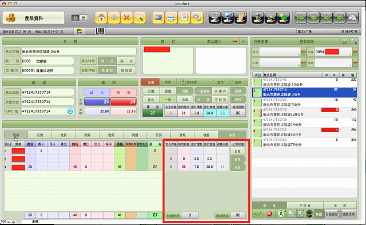366x225 pixels.
Task: Select 非庫存 option
Action: 220,91
